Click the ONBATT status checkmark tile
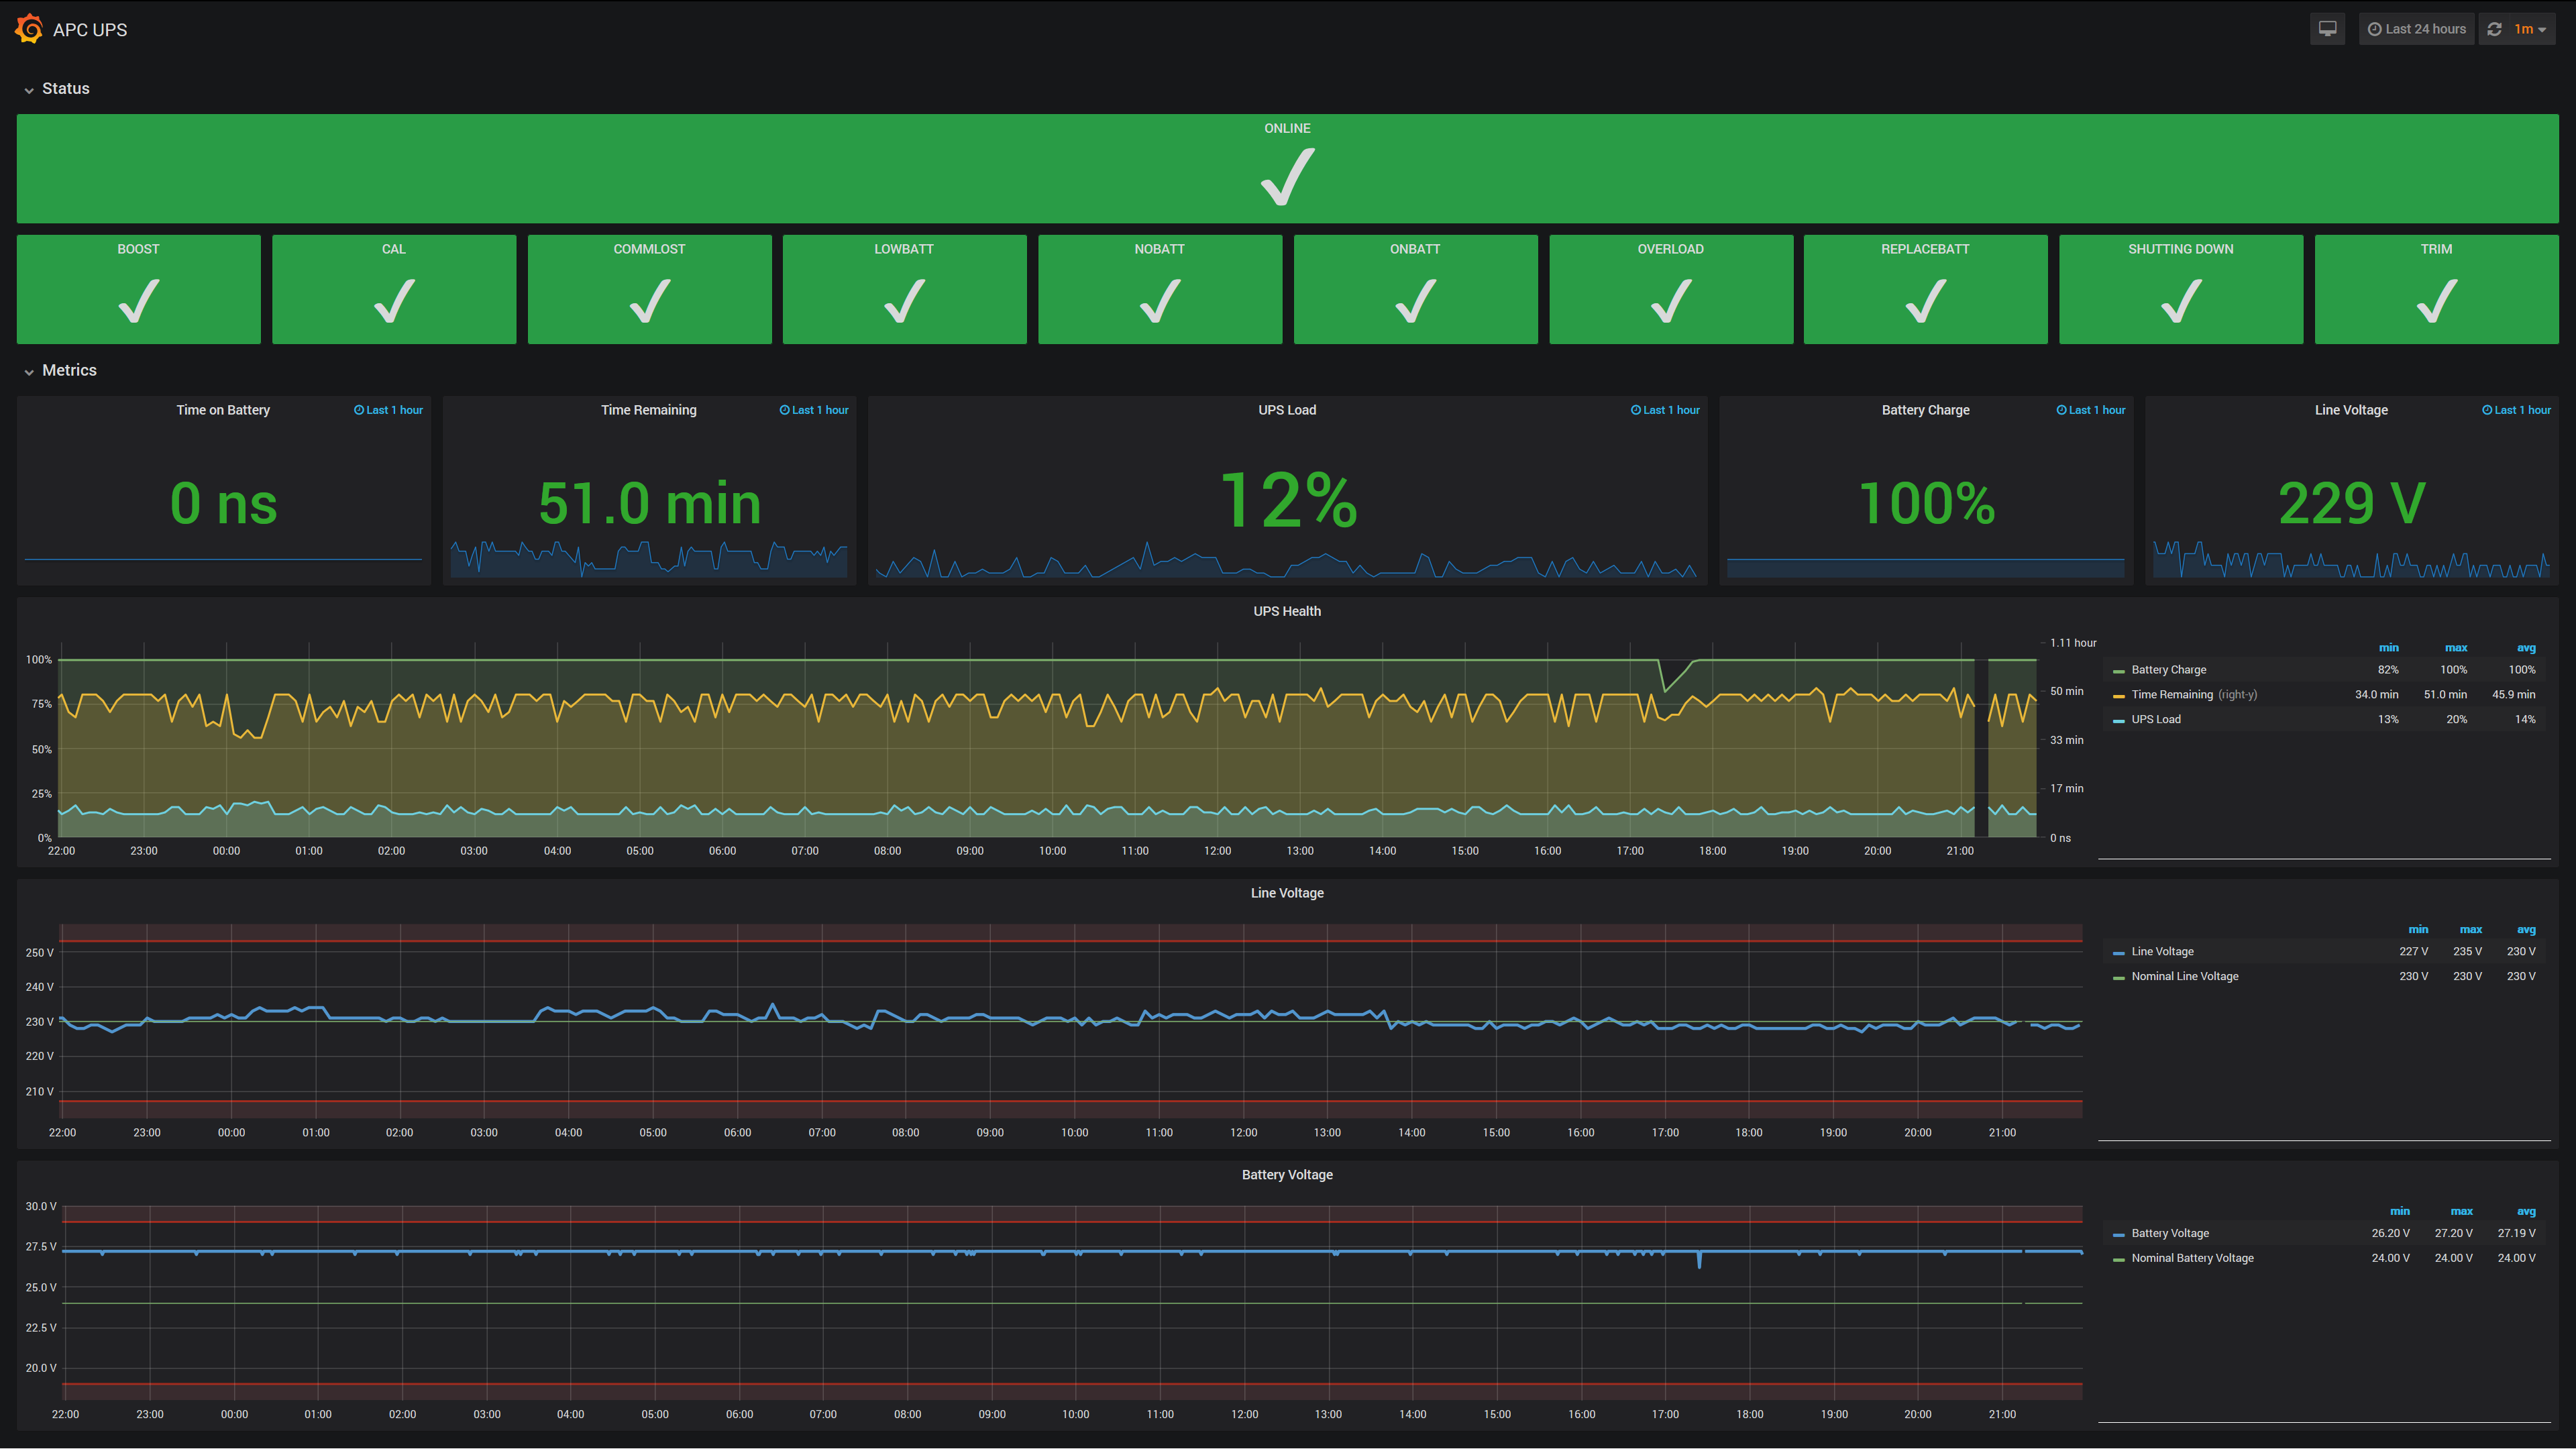2576x1449 pixels. [x=1414, y=289]
